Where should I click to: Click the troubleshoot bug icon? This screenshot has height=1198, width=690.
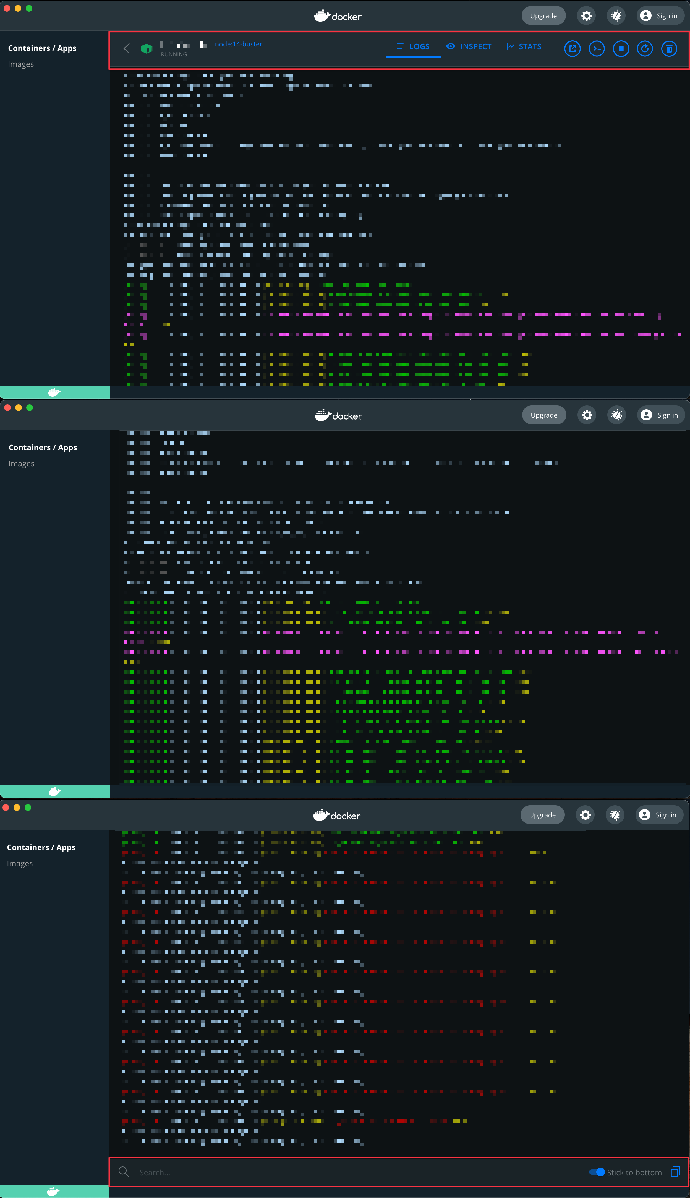pos(616,16)
